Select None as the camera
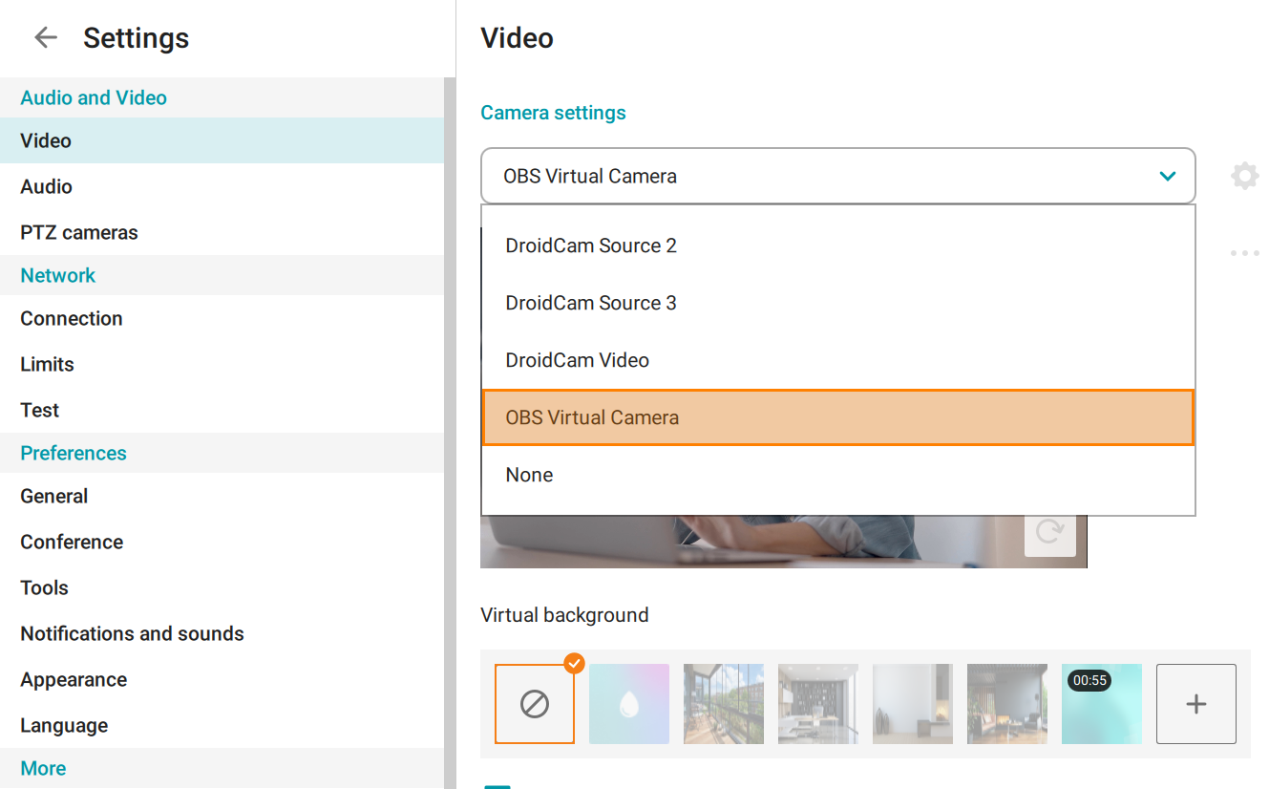 529,475
